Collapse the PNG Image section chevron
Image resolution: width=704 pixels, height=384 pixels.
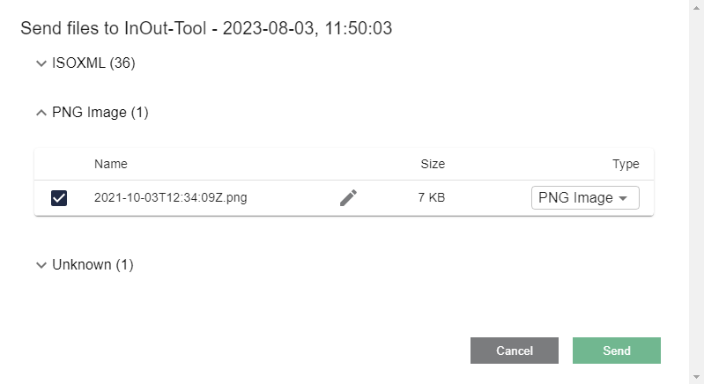[x=41, y=113]
